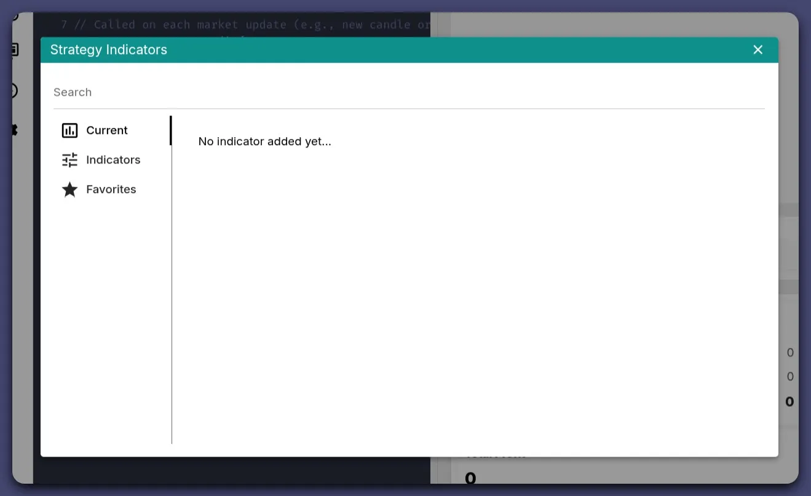
Task: Switch to the Favorites list
Action: (x=111, y=189)
